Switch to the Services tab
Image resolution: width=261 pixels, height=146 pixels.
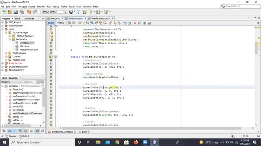[x=29, y=19]
